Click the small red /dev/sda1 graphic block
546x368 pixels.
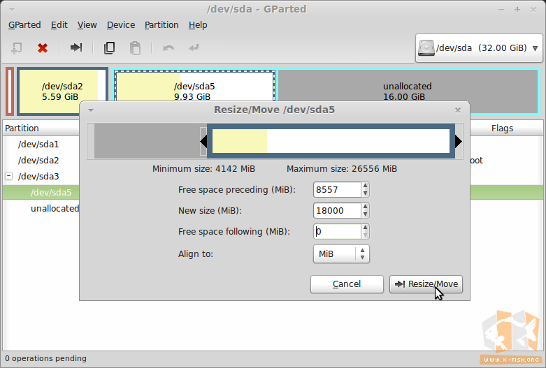pyautogui.click(x=10, y=91)
